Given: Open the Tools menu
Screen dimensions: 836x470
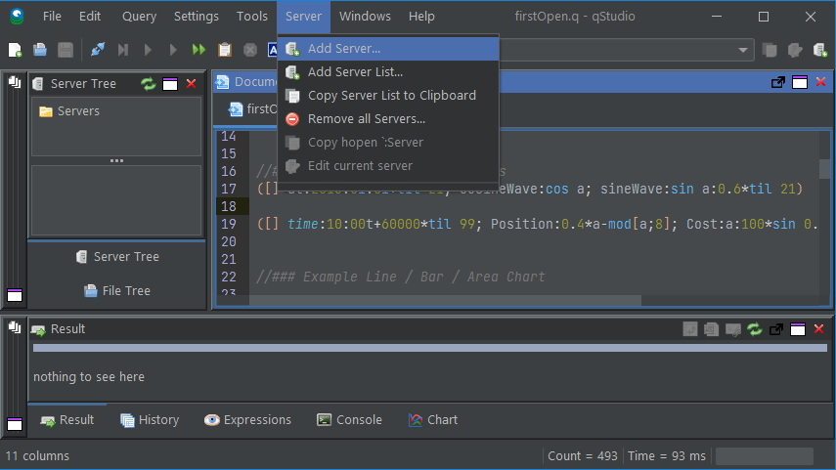Looking at the screenshot, I should click(251, 17).
